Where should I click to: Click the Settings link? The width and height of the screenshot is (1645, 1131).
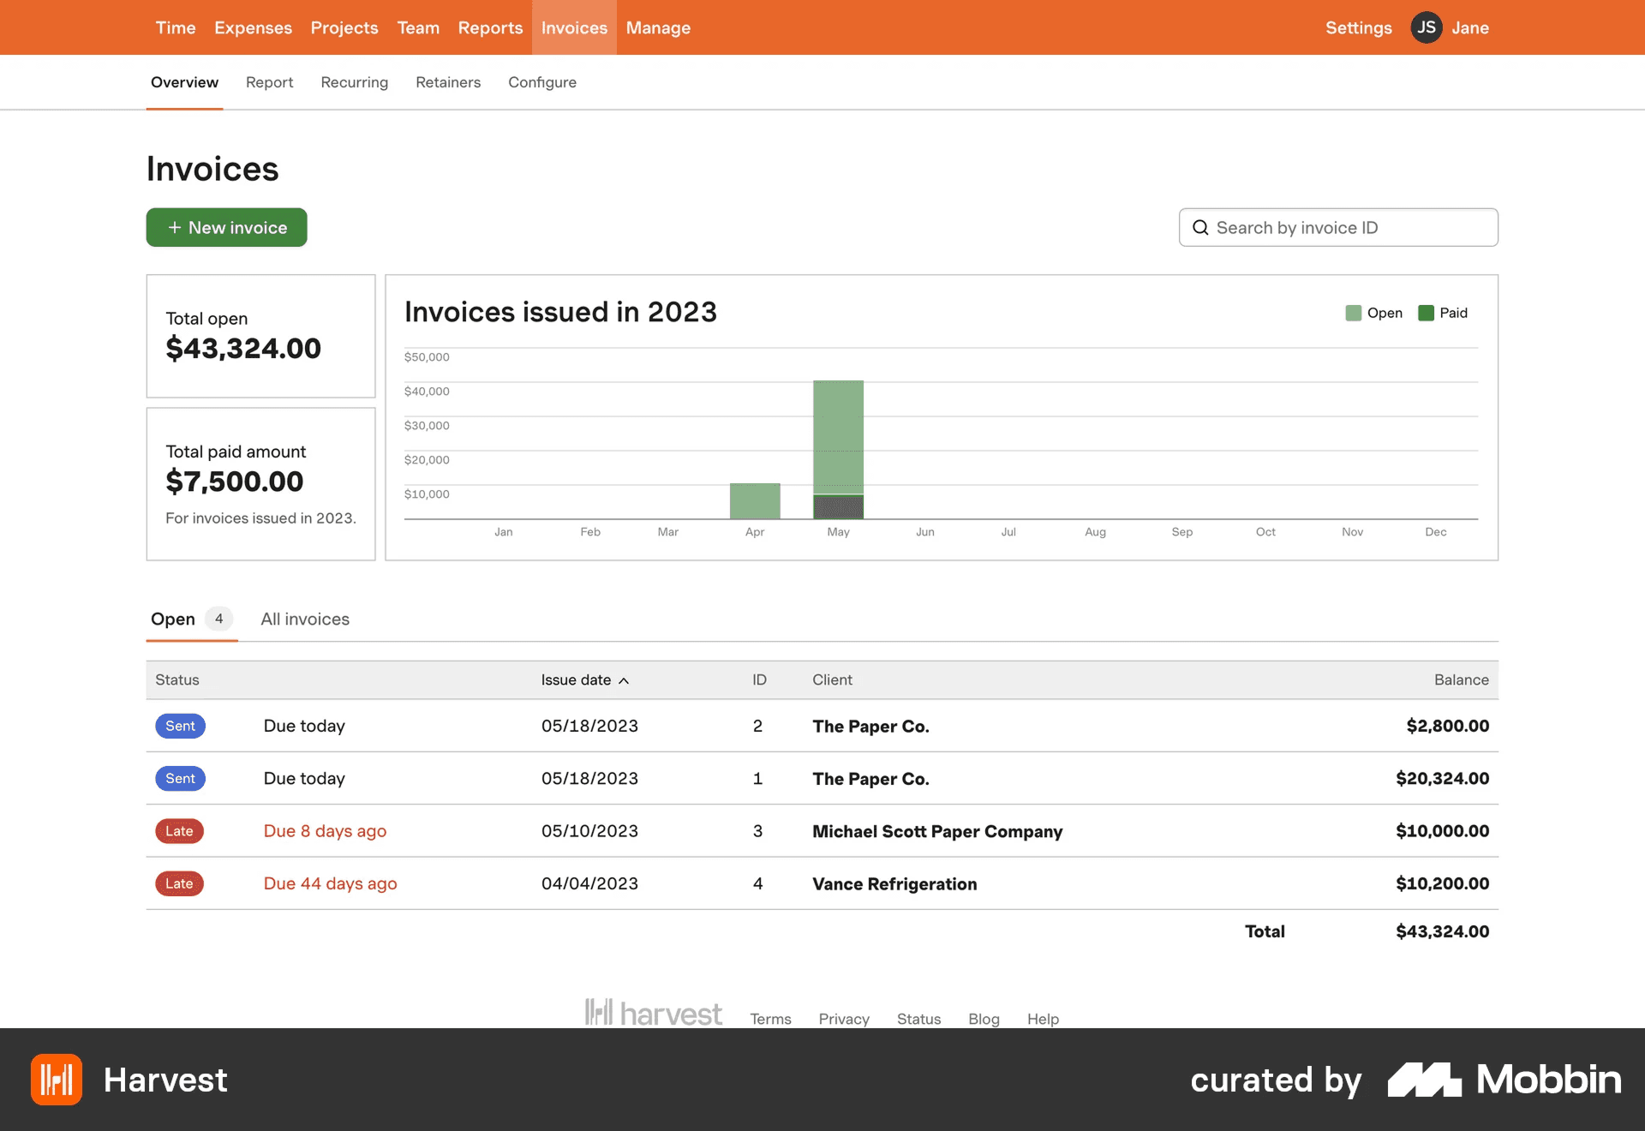(1358, 27)
